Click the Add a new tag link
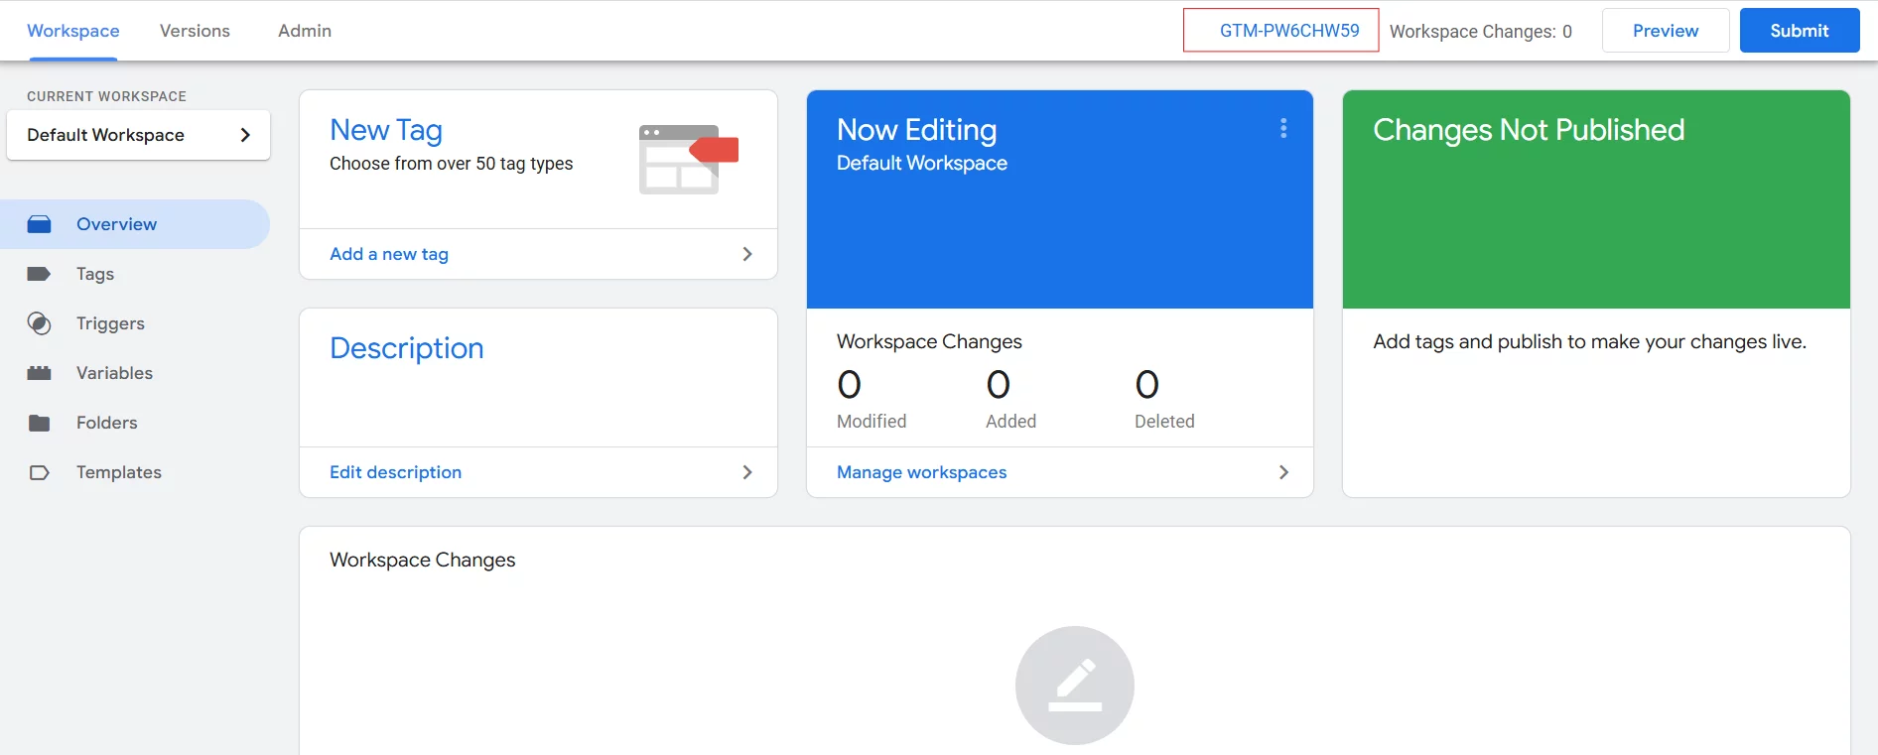Screen dimensions: 1878x755 pos(389,254)
